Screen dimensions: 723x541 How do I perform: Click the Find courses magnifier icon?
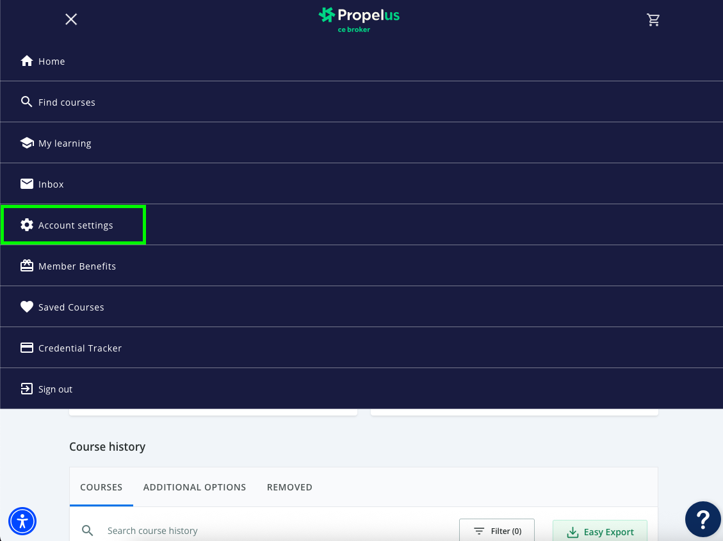[x=27, y=102]
